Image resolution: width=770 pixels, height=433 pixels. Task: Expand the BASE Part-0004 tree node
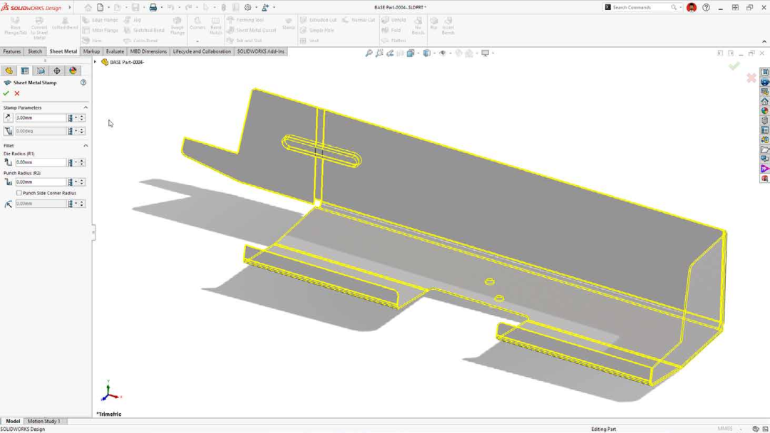(96, 62)
